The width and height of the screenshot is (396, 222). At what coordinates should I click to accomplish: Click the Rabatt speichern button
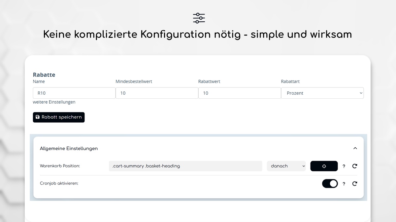coord(59,117)
